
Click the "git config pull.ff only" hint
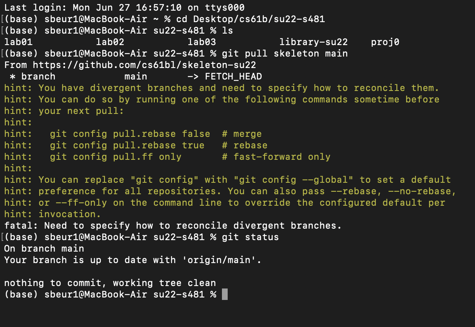tap(115, 157)
